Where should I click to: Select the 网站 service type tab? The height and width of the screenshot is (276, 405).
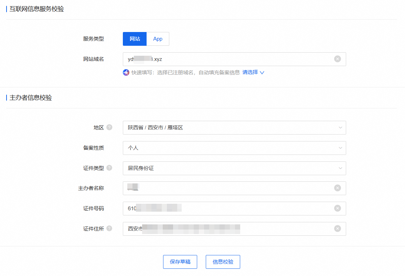click(135, 39)
